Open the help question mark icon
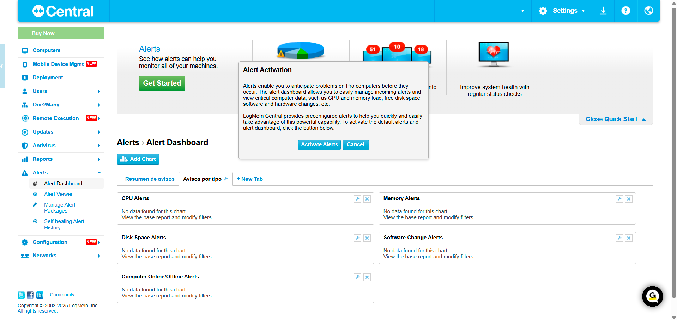677x320 pixels. click(626, 11)
